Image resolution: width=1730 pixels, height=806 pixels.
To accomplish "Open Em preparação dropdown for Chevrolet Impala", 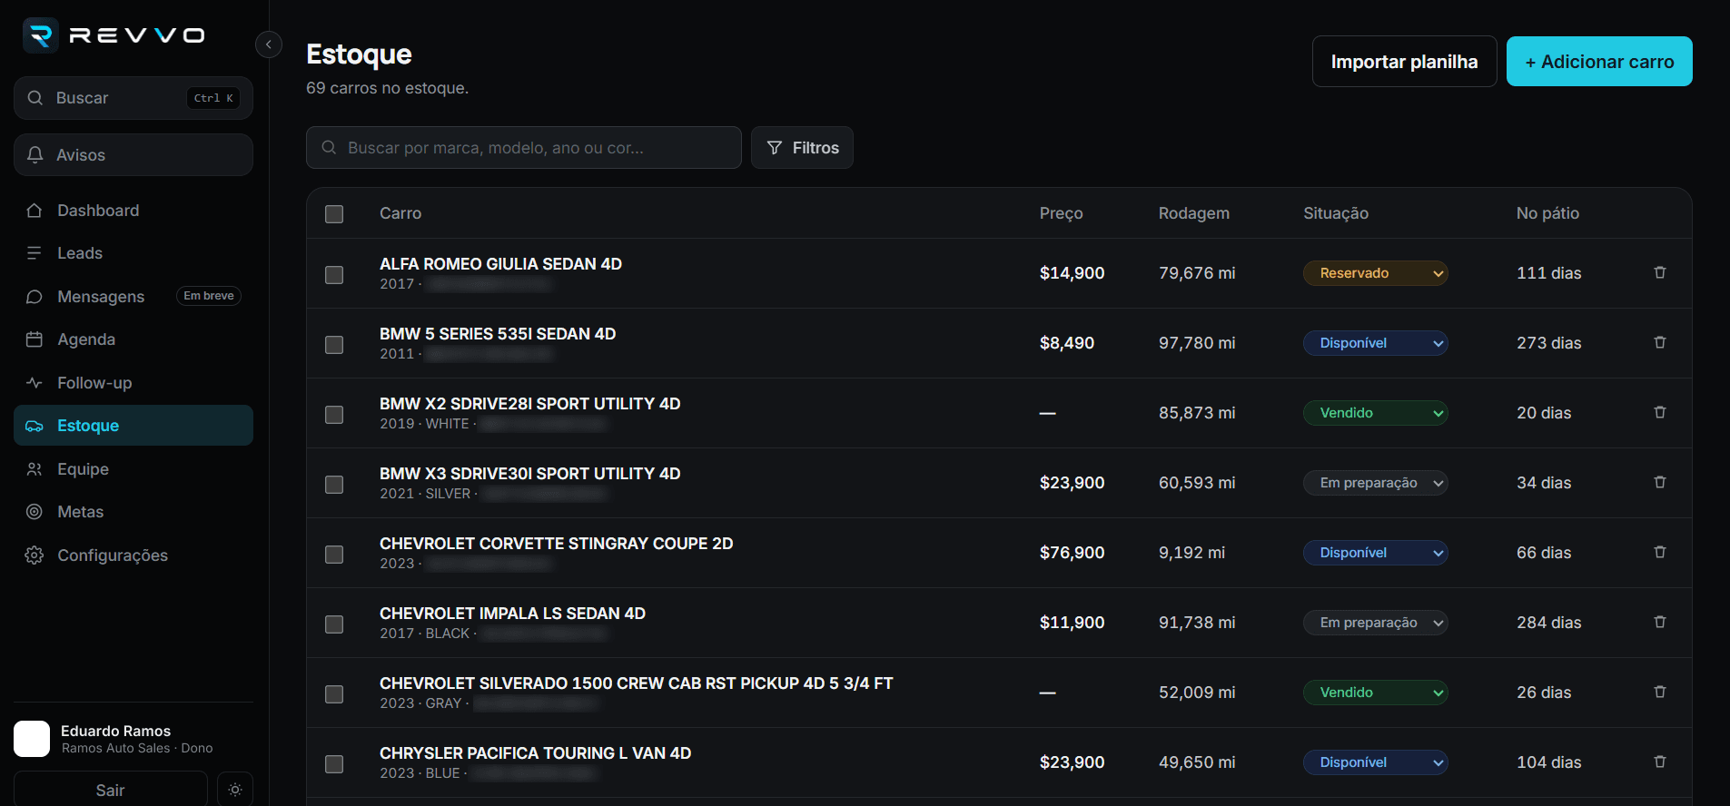I will point(1376,623).
